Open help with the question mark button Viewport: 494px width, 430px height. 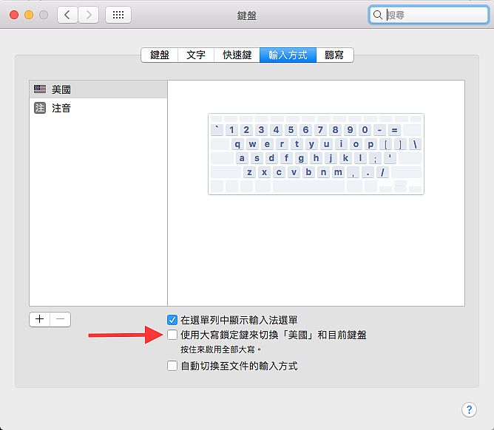(469, 409)
